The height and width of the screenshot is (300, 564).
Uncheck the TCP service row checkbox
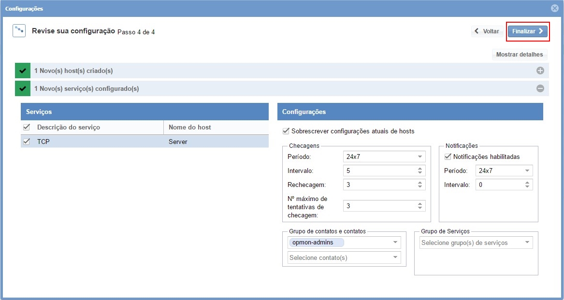pyautogui.click(x=27, y=142)
